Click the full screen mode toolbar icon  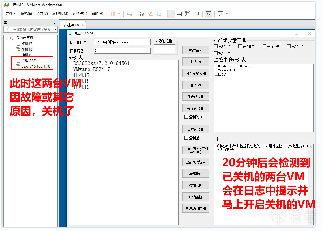(x=188, y=14)
